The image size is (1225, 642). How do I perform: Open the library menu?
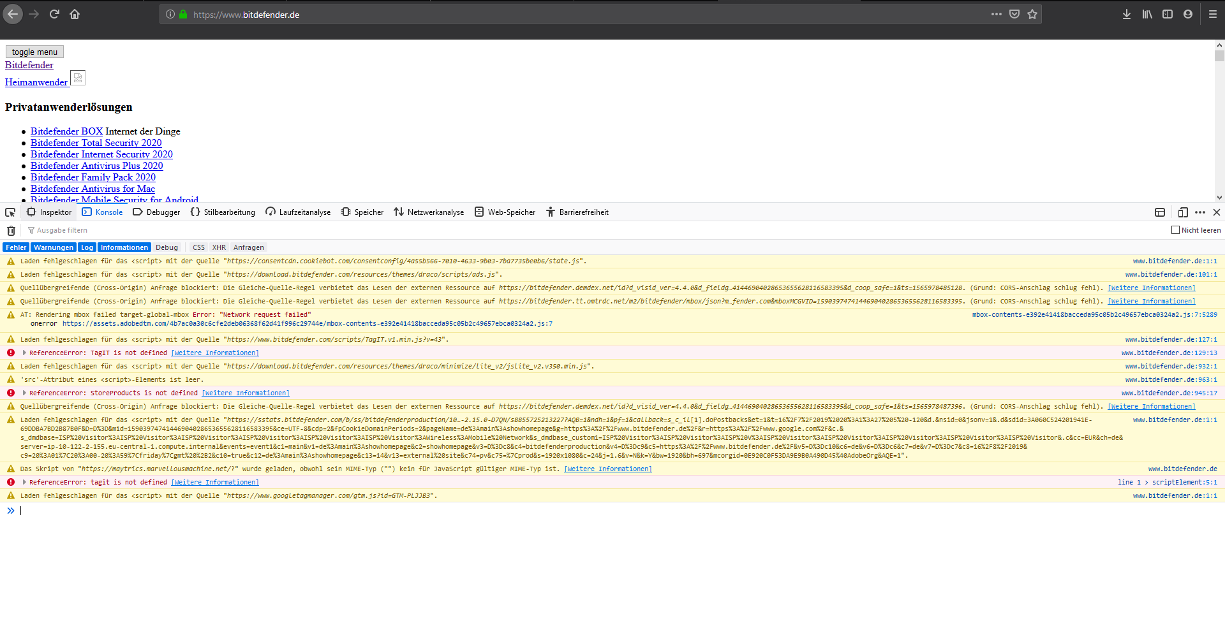[x=1147, y=14]
